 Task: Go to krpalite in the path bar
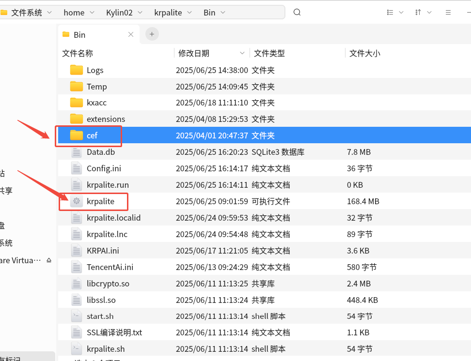(168, 13)
